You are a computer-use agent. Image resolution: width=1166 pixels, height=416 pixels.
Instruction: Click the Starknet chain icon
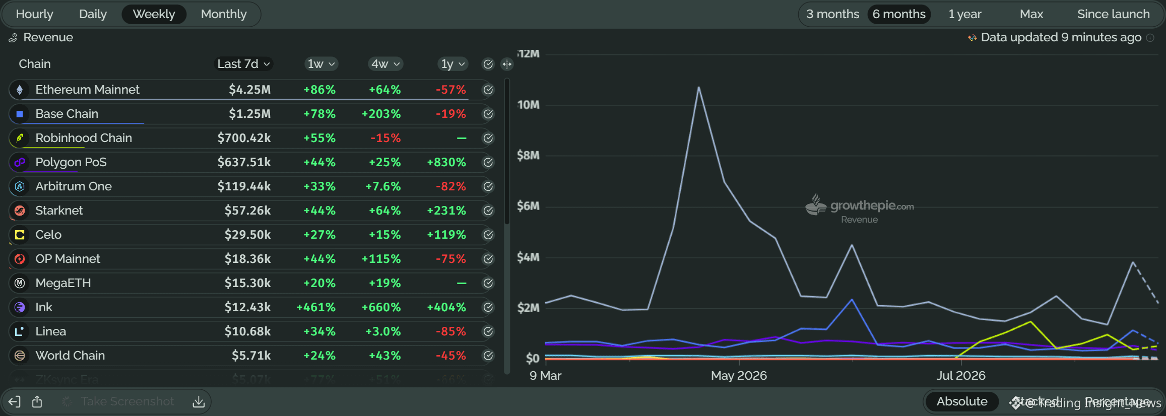20,211
